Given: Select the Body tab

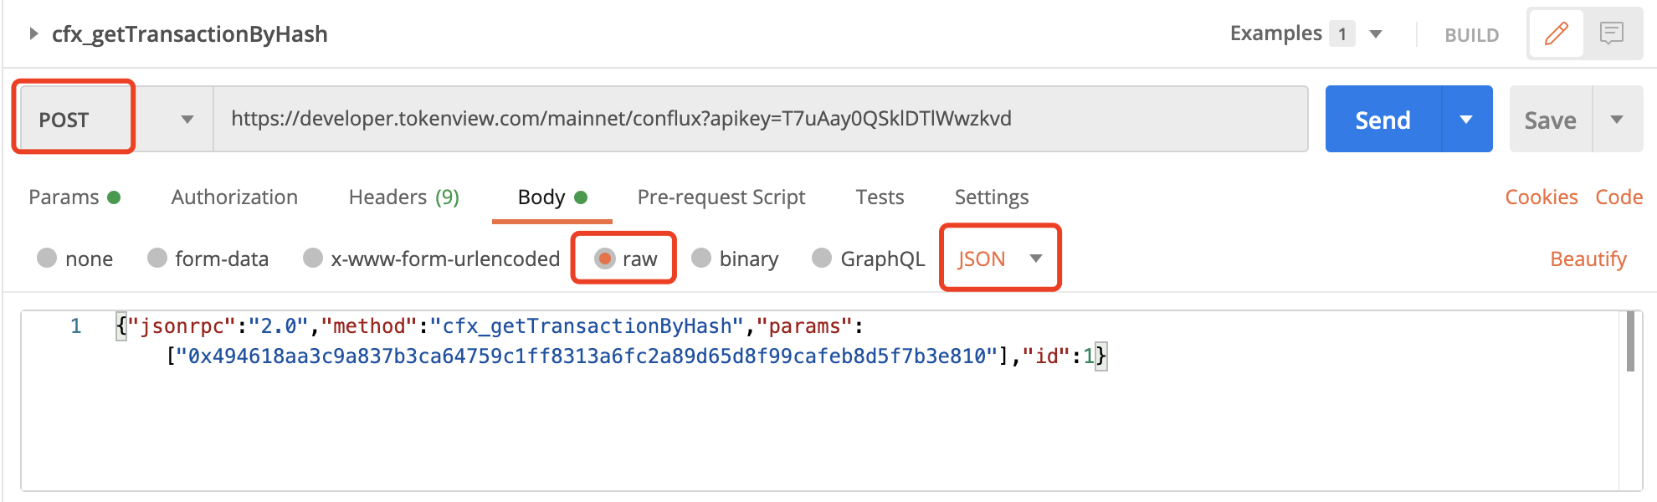Looking at the screenshot, I should click(x=552, y=197).
